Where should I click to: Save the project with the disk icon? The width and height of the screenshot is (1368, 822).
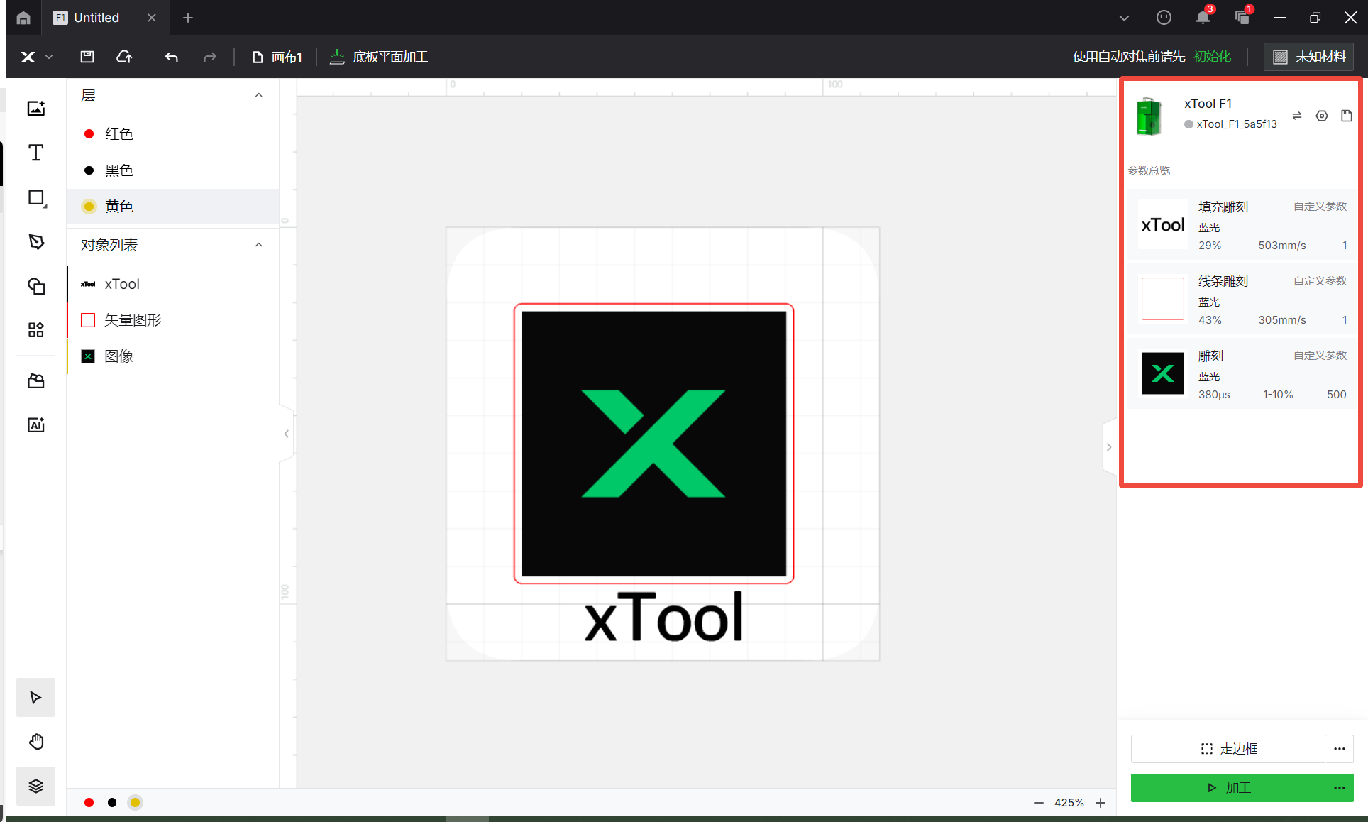click(x=87, y=57)
